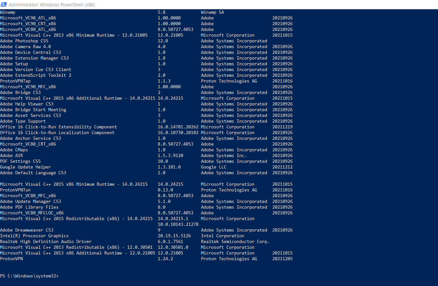Select the "Adobe Systems Inc." vendor text
The image size is (438, 286).
tap(224, 156)
